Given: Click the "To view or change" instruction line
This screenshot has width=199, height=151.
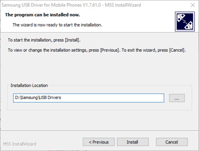Looking at the screenshot, I should 97,50.
